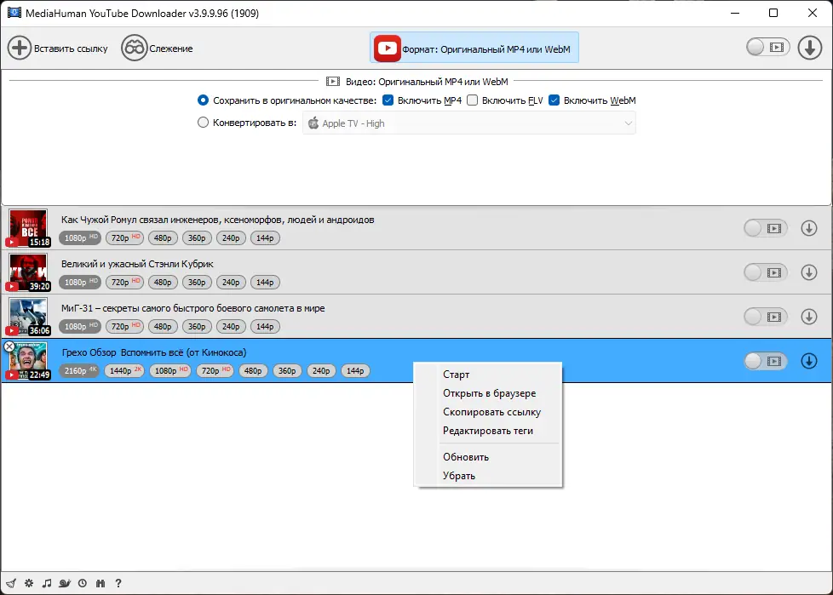Screen dimensions: 833x595
Task: Open the Слежение feature
Action: [x=158, y=48]
